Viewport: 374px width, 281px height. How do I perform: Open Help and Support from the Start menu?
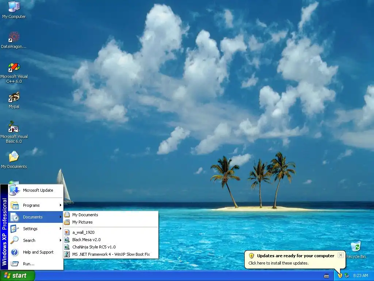(36, 252)
